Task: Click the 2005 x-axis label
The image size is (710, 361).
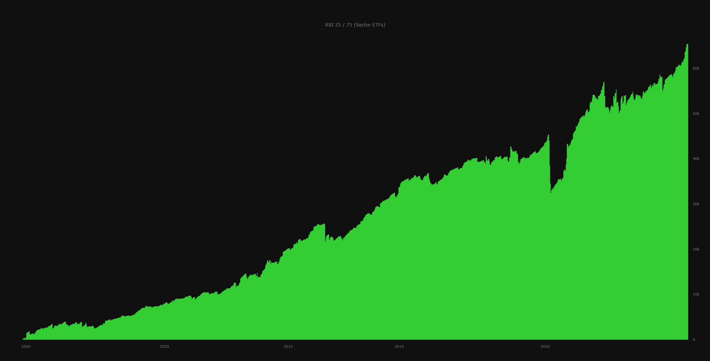Action: (165, 346)
